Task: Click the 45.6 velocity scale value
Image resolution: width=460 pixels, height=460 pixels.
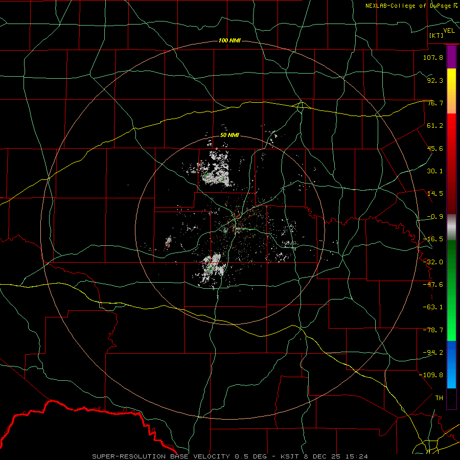Action: (435, 148)
